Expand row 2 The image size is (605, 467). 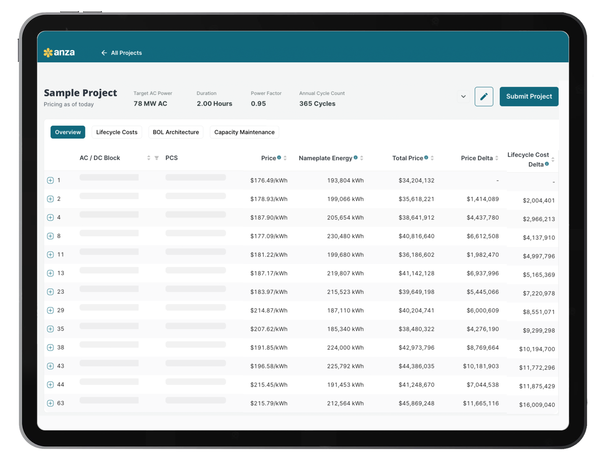(50, 199)
